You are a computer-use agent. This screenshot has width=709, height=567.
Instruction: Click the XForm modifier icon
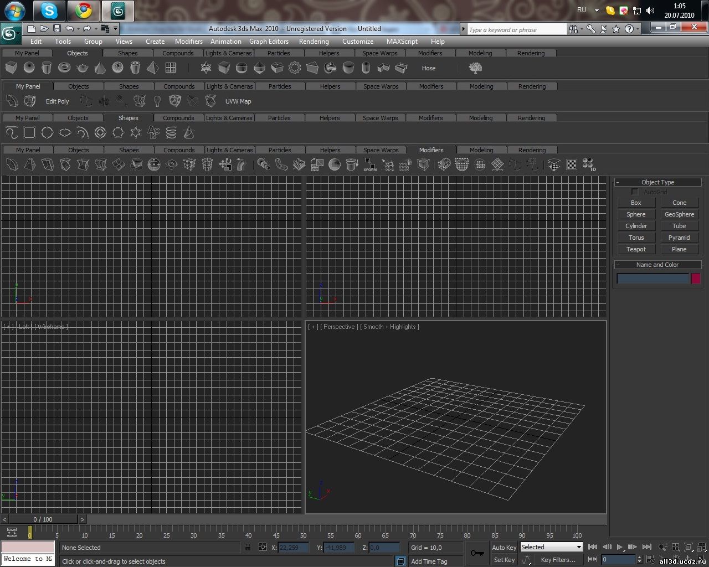tap(369, 165)
